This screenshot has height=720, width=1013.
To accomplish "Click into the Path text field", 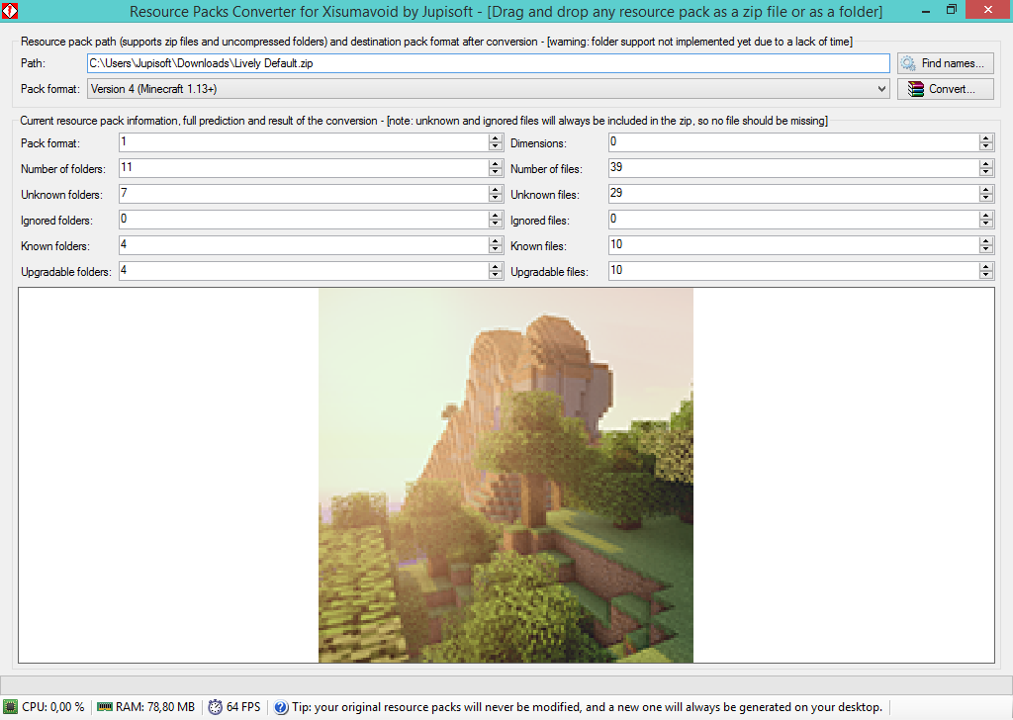I will click(489, 63).
